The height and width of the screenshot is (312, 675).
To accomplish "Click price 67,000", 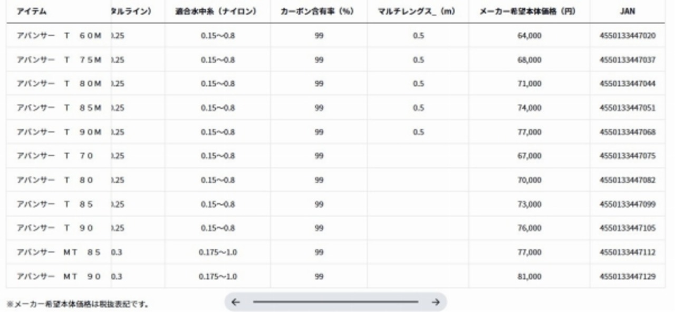I will [529, 156].
